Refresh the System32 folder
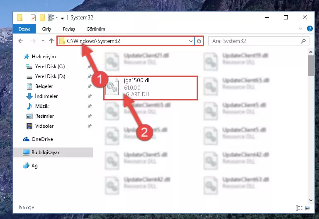Viewport: 319px width, 219px height. click(x=199, y=41)
